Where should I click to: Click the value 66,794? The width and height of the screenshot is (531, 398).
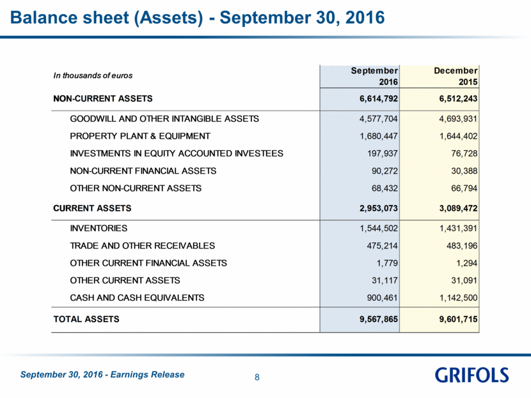(464, 188)
